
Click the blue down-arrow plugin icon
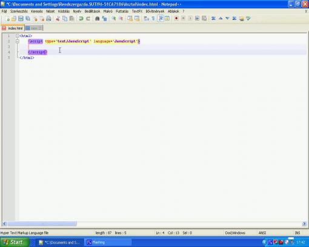coord(227,19)
